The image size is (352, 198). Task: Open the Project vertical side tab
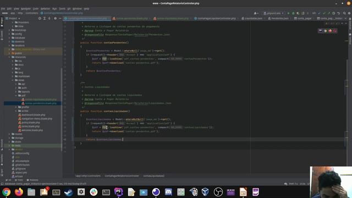pos(2,22)
